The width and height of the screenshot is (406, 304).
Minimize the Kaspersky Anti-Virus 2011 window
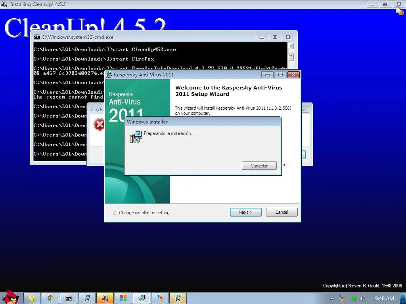pos(267,75)
